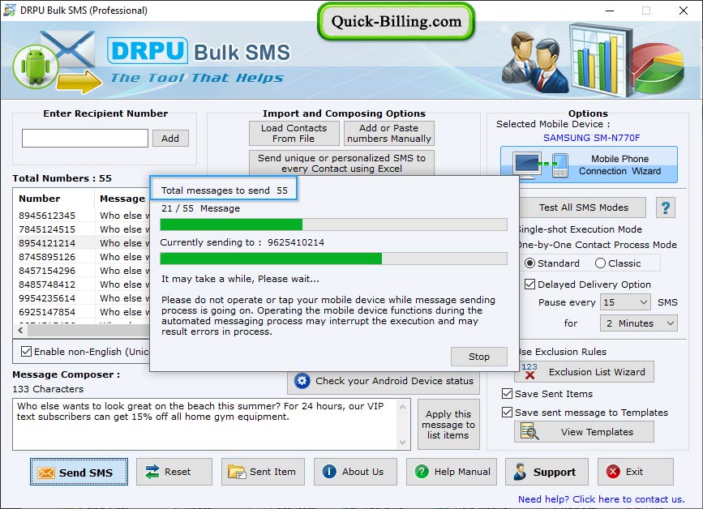Click Send unique or personalized SMS button
The width and height of the screenshot is (703, 509).
click(x=341, y=163)
